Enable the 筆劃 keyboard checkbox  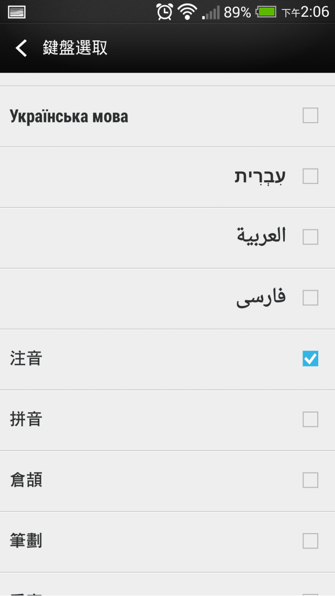point(310,541)
